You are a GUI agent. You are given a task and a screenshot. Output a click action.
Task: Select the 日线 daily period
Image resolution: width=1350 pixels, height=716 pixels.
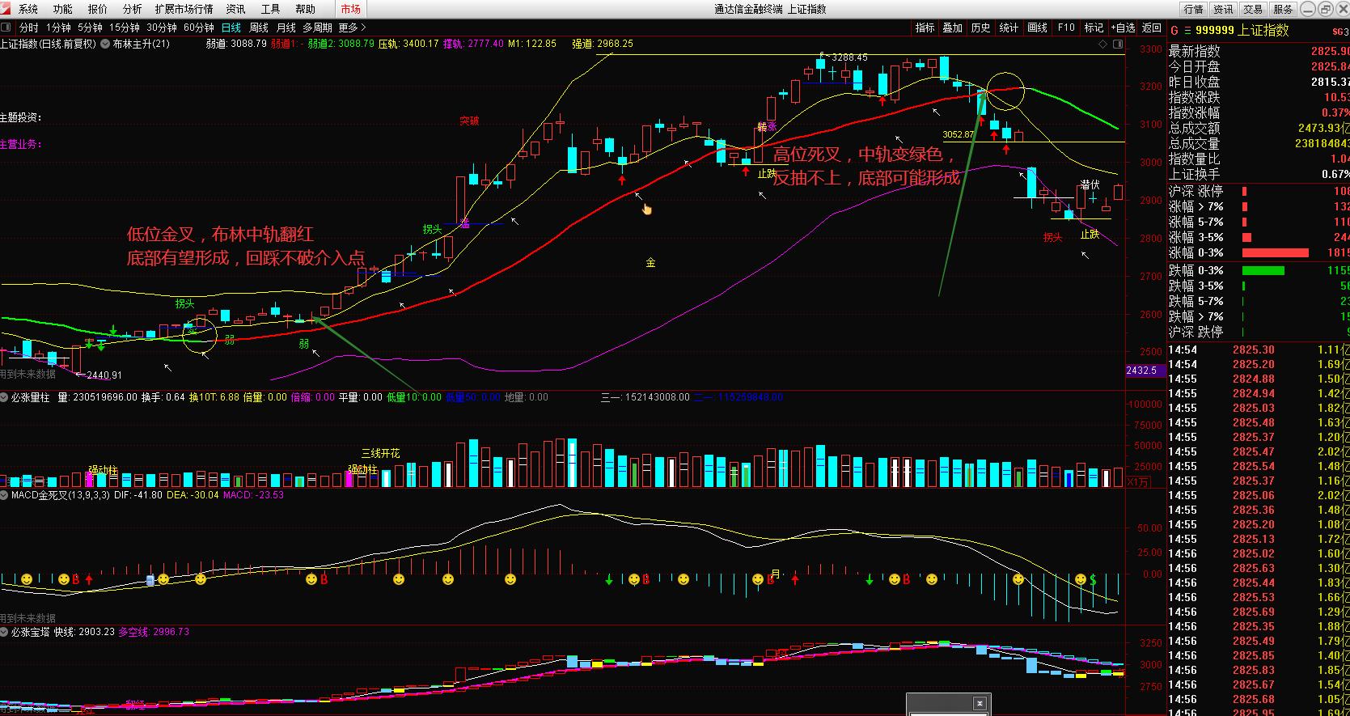pos(231,28)
